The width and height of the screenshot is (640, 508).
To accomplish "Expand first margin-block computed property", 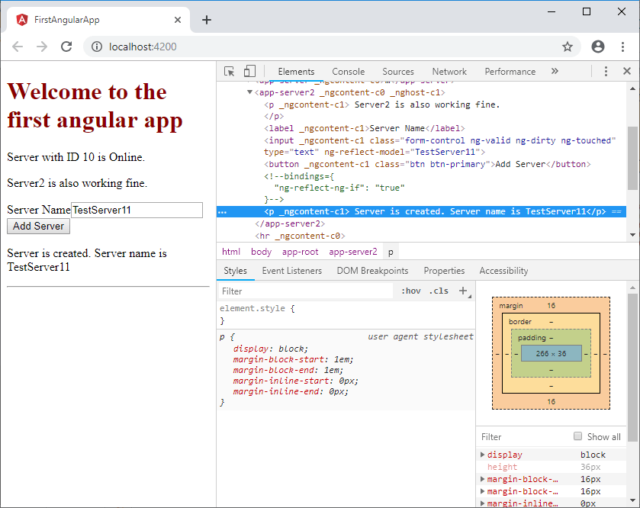I will pos(482,479).
